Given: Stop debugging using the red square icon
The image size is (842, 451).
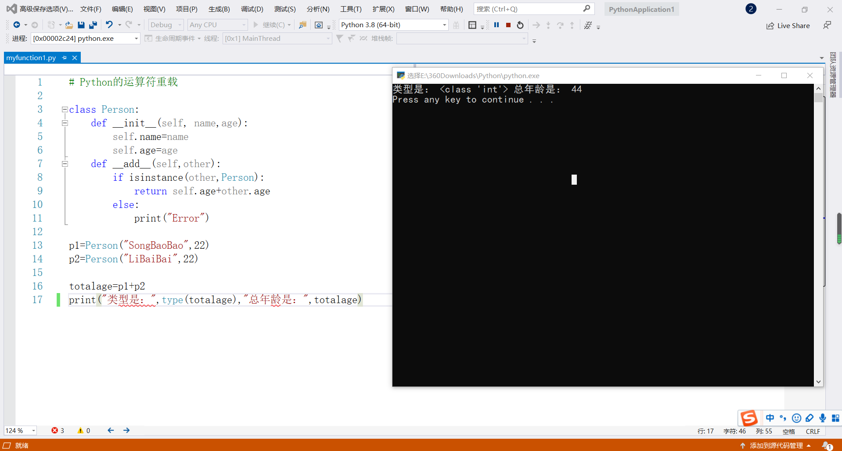Looking at the screenshot, I should (508, 25).
